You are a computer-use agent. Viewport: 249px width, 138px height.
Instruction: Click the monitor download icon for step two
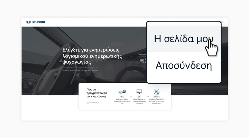point(139,91)
